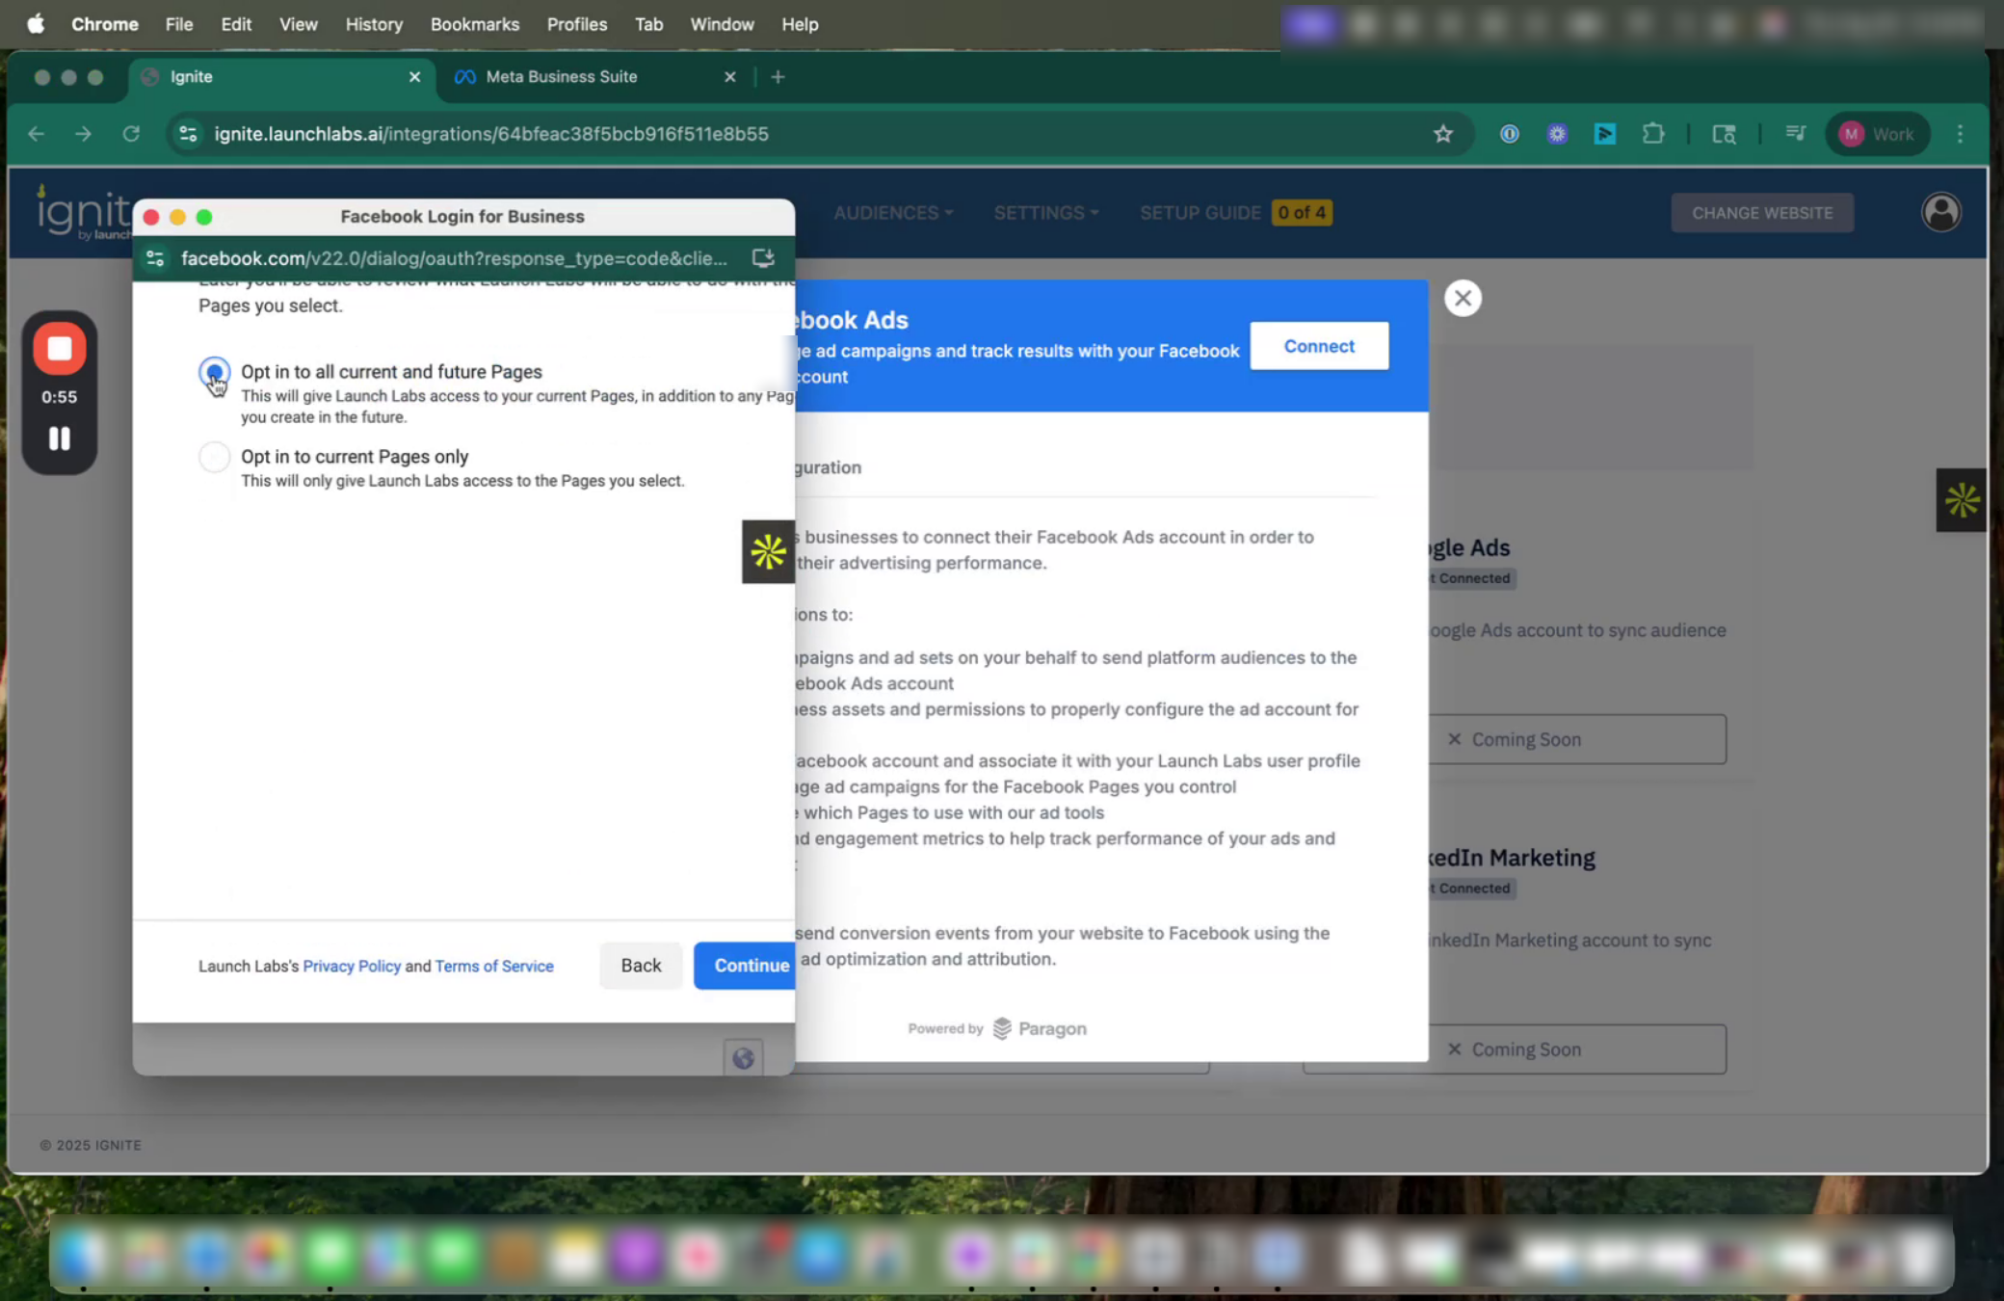Click the Back button in Facebook dialog
Viewport: 2004px width, 1301px height.
641,966
